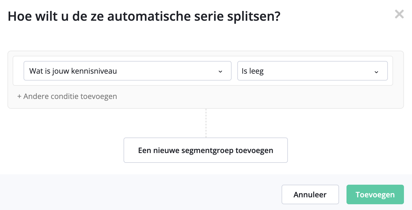Select the first condition row

click(x=205, y=71)
